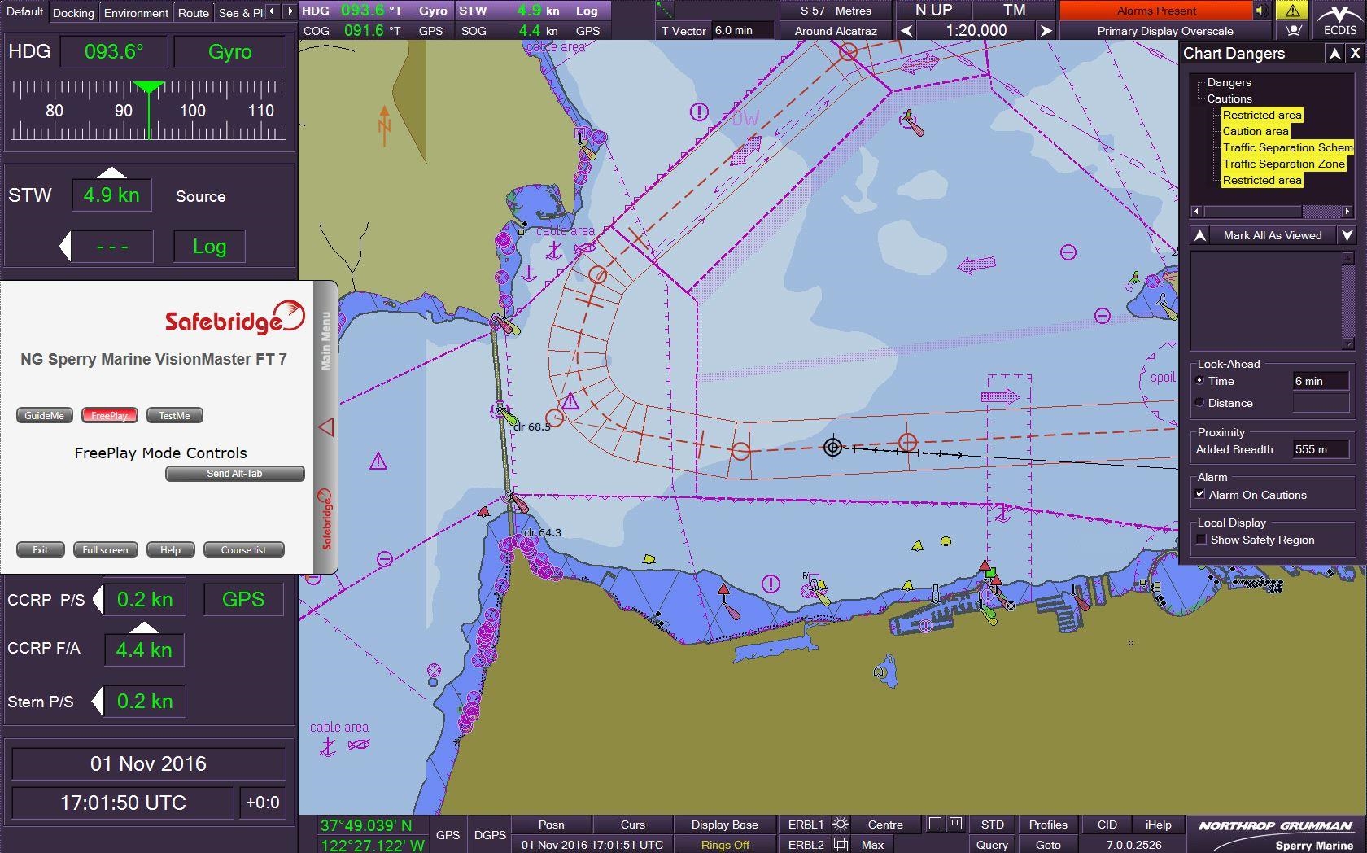1367x853 pixels.
Task: Click the north arrow symbol on chart
Action: tap(385, 125)
